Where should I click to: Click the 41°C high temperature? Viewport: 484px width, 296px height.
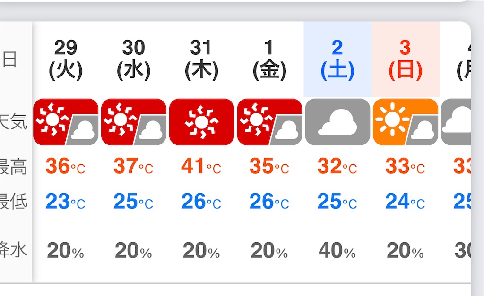point(201,166)
